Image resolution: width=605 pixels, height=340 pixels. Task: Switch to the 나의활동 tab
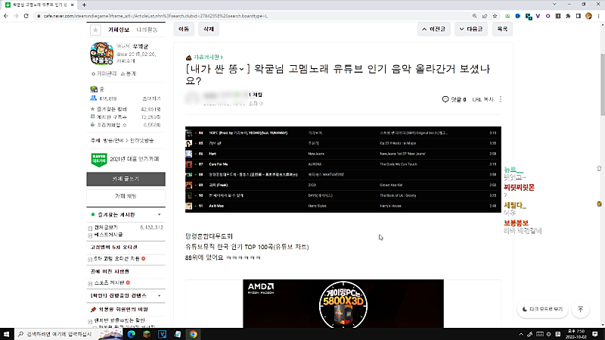pyautogui.click(x=147, y=30)
